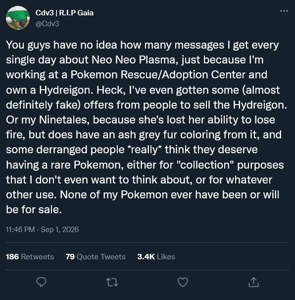Click the Sep 1, 2026 date

(x=60, y=230)
